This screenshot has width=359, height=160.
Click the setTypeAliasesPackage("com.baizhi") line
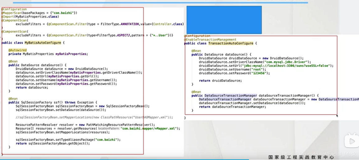coord(68,140)
